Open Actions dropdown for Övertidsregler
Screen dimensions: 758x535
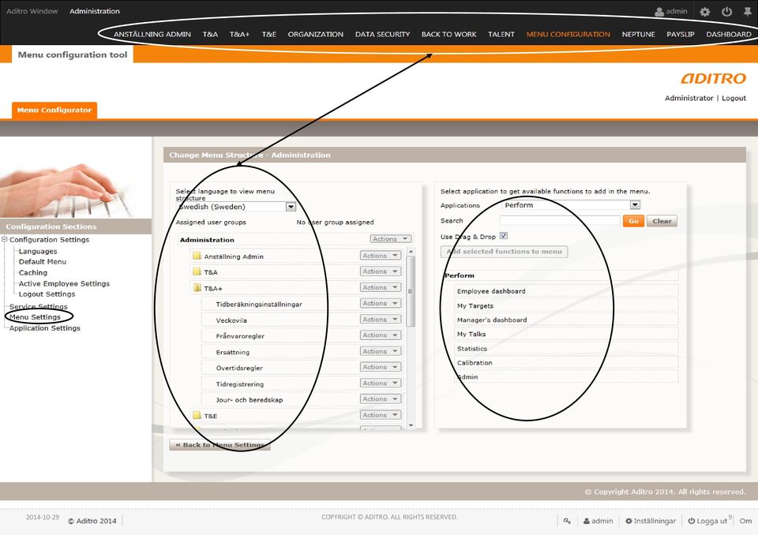381,367
